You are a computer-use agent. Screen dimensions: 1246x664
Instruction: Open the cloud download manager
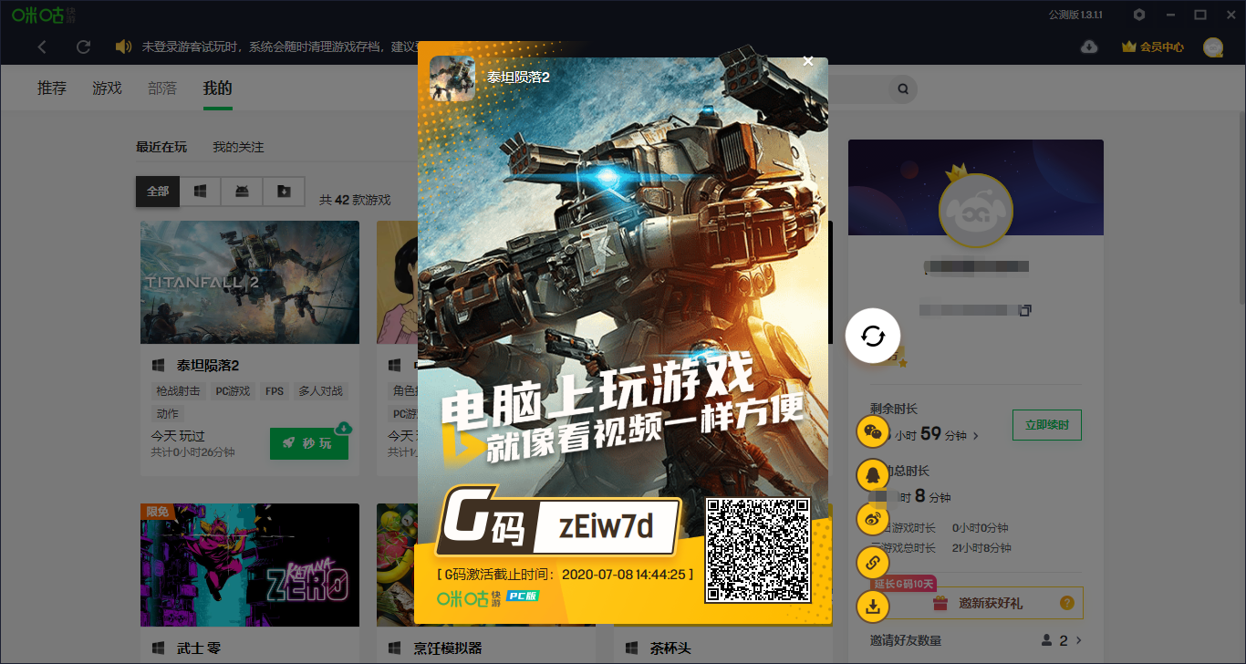tap(1088, 47)
